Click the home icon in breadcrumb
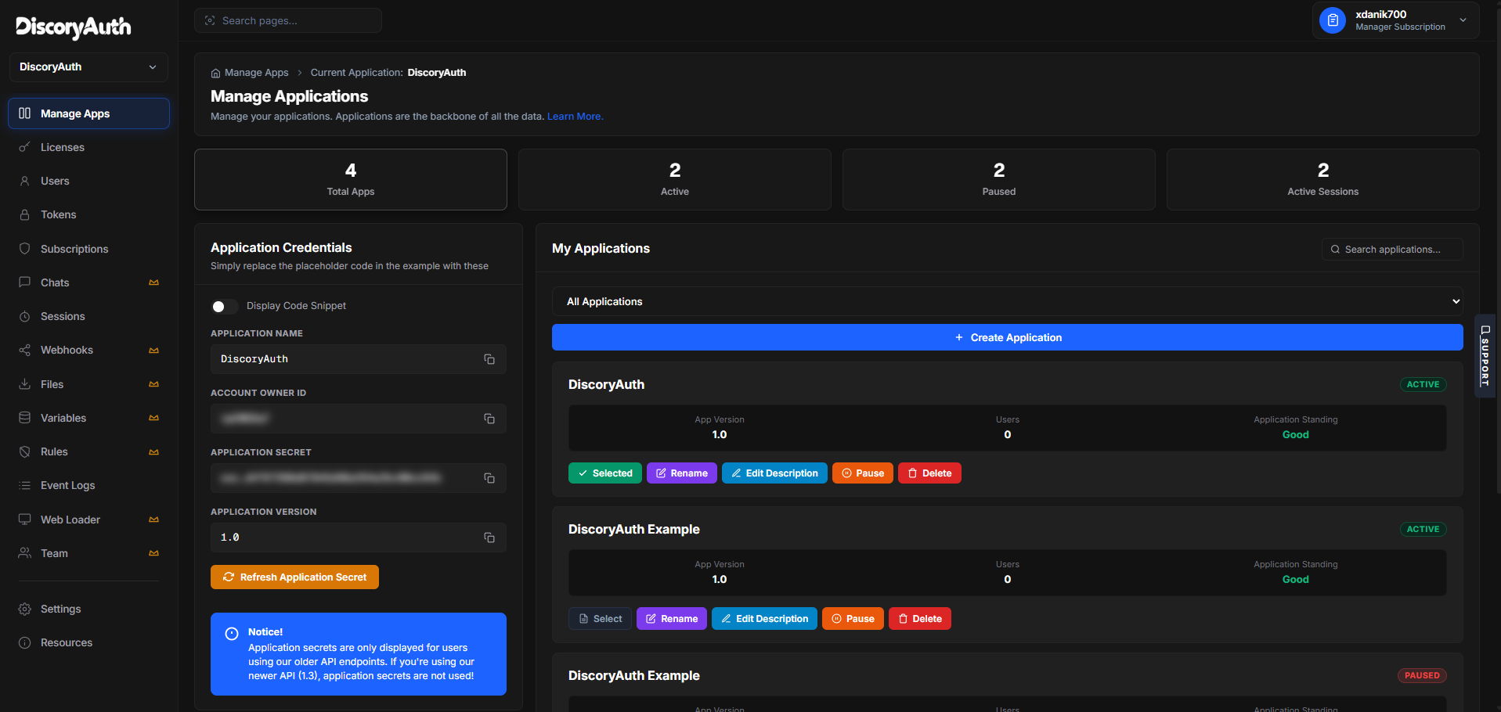1501x712 pixels. click(x=215, y=73)
